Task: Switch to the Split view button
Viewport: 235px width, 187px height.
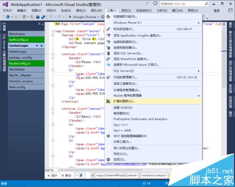Action: pyautogui.click(x=66, y=175)
